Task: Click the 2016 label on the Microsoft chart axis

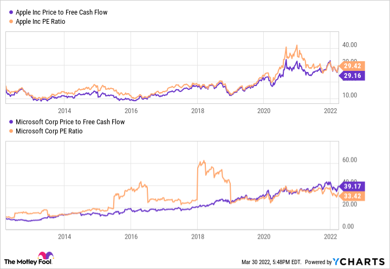Action: [131, 236]
